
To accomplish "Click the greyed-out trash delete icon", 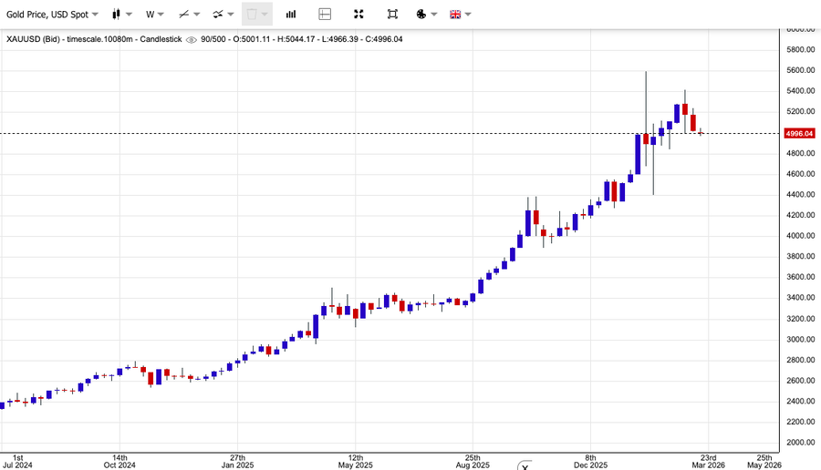I will click(x=256, y=15).
